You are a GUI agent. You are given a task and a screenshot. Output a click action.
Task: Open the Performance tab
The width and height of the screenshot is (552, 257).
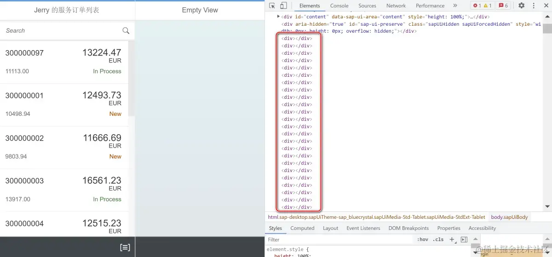(430, 6)
